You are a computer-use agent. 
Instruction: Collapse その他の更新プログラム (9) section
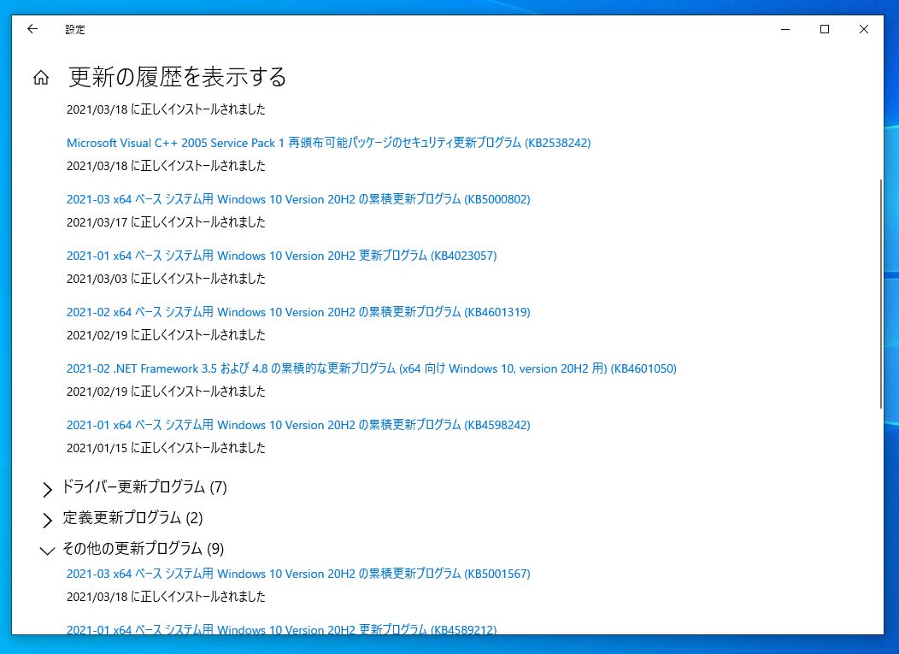133,549
